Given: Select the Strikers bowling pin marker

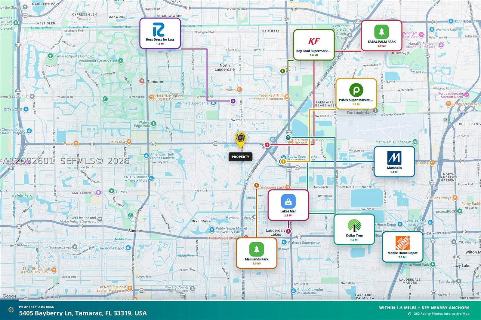Looking at the screenshot, I should coord(112,191).
